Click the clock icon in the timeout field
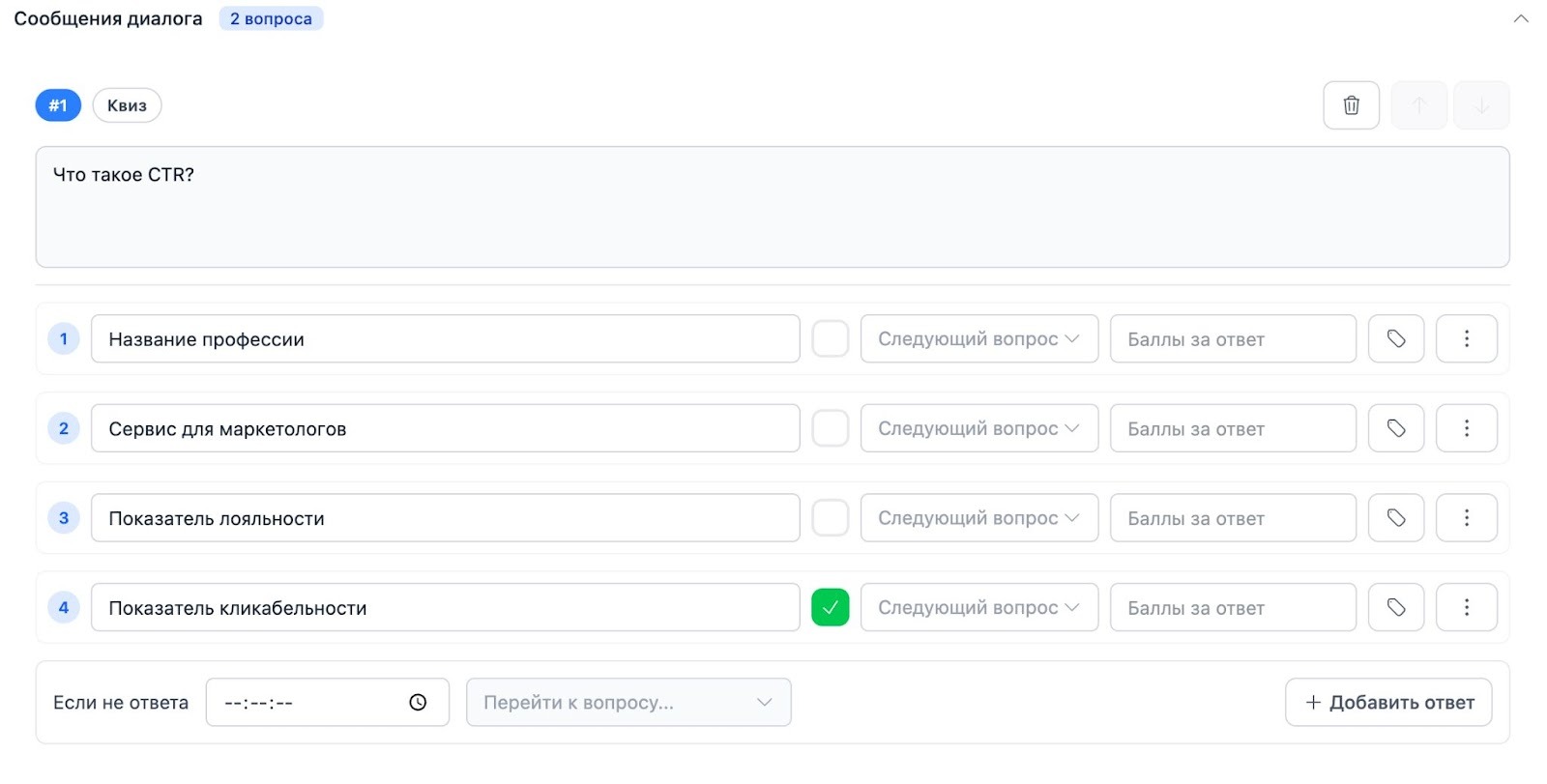Viewport: 1547px width, 784px height. point(418,703)
